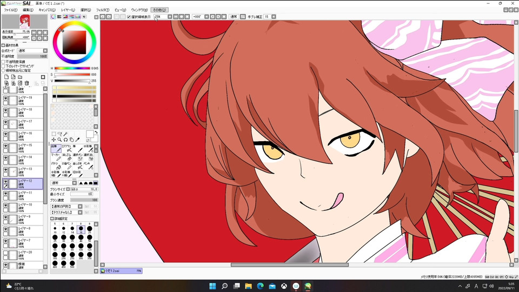Select the 20 brush size preset
This screenshot has width=519, height=292.
(x=89, y=228)
